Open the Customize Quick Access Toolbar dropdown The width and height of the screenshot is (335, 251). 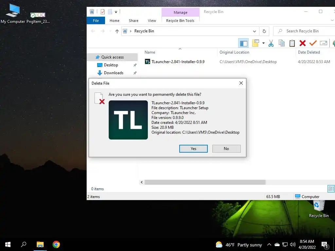tap(116, 12)
